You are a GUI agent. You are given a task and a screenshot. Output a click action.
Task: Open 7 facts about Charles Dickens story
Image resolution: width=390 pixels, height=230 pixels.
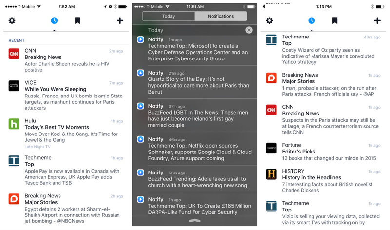(327, 187)
